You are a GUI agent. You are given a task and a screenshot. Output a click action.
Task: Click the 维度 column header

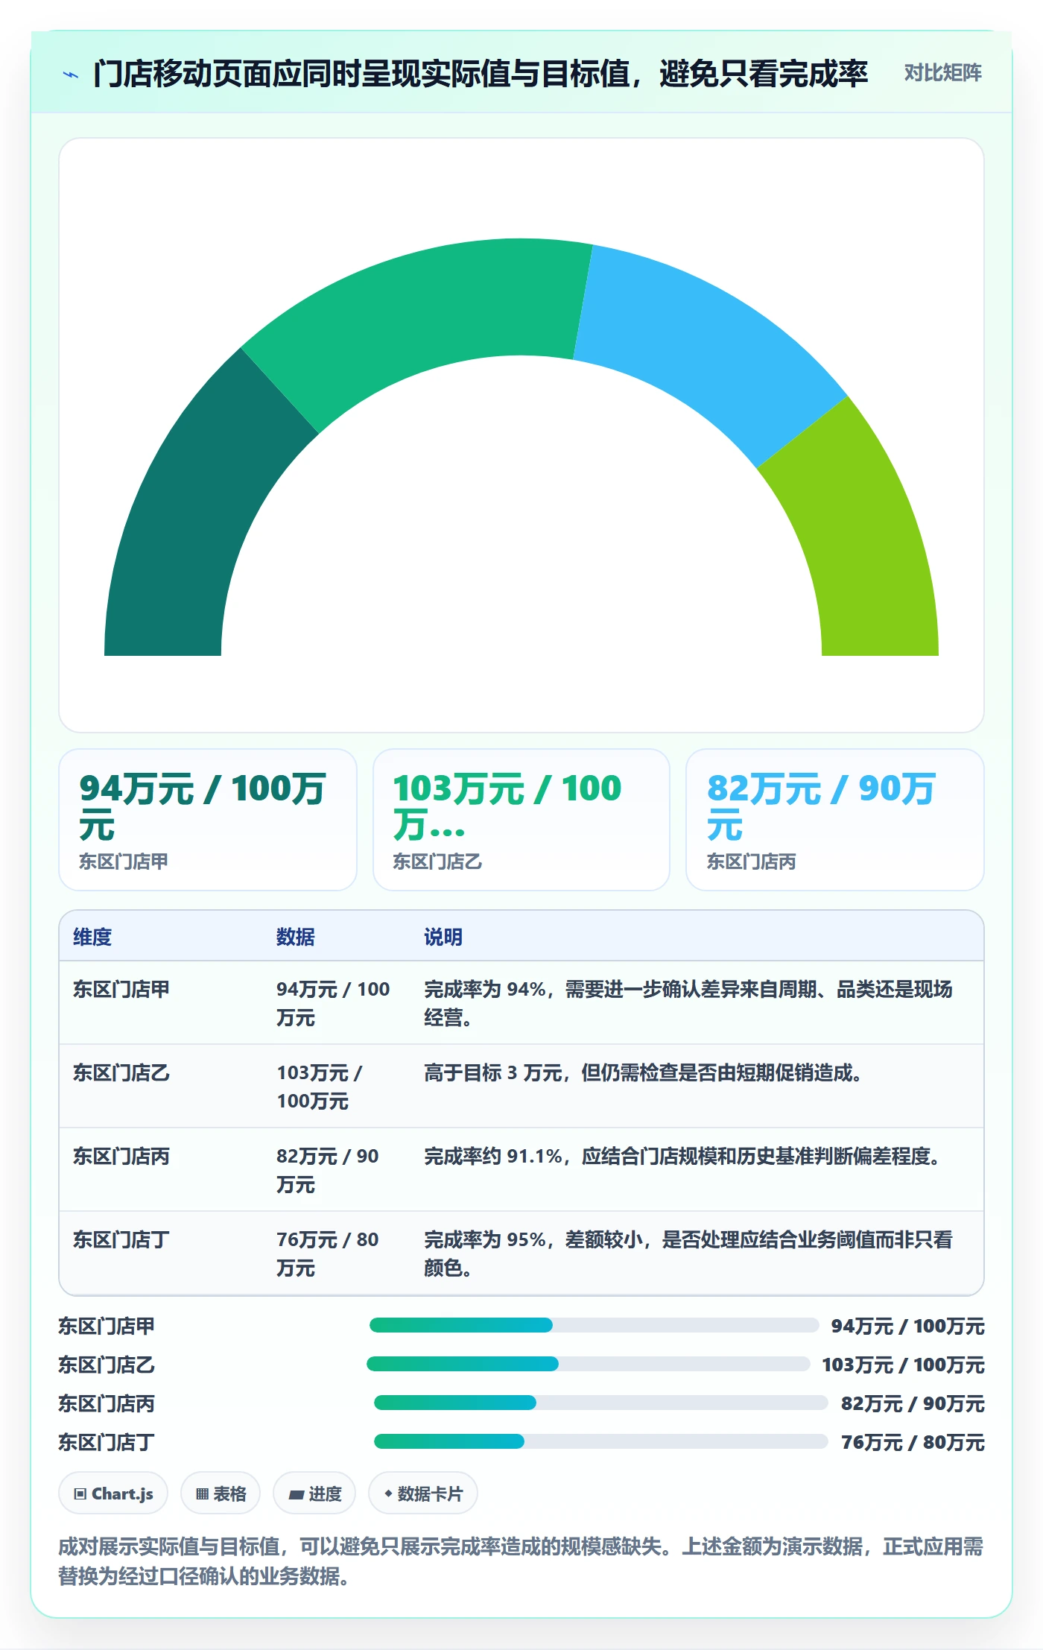click(92, 937)
